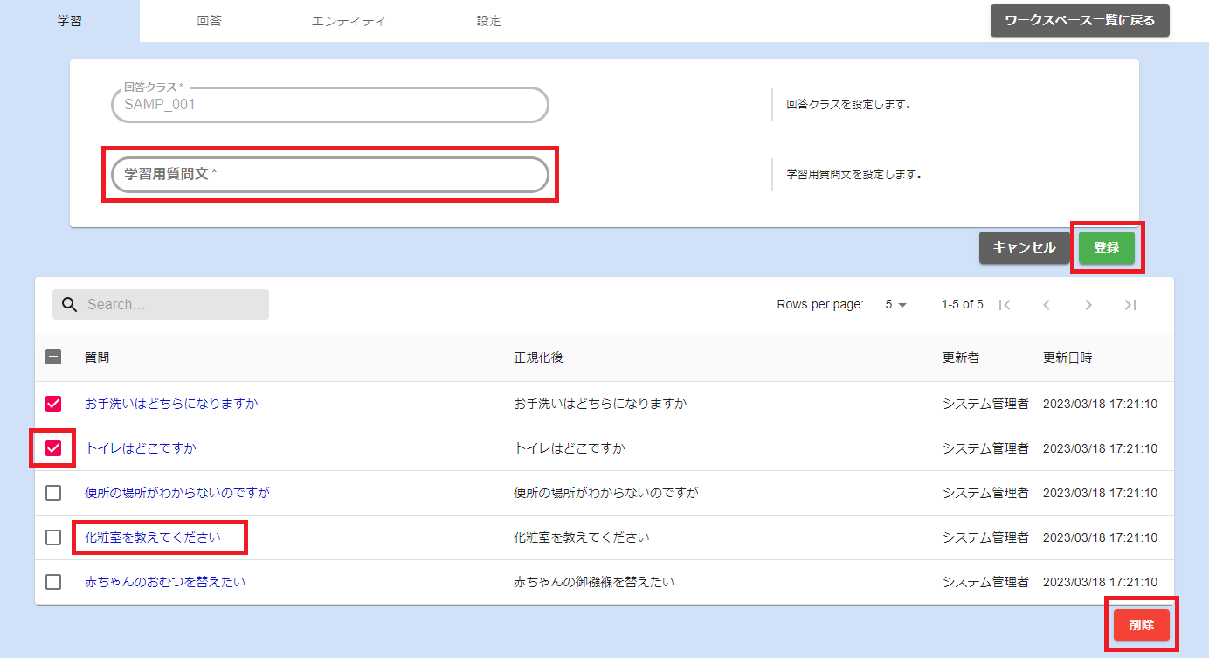The width and height of the screenshot is (1209, 658).
Task: Click the キャンセル button
Action: tap(1024, 247)
